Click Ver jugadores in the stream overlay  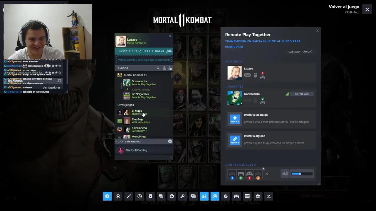coord(51,87)
